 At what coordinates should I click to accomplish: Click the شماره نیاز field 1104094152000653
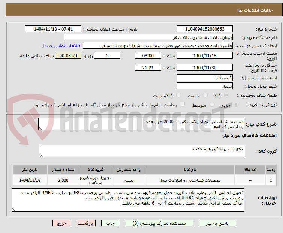(205, 29)
